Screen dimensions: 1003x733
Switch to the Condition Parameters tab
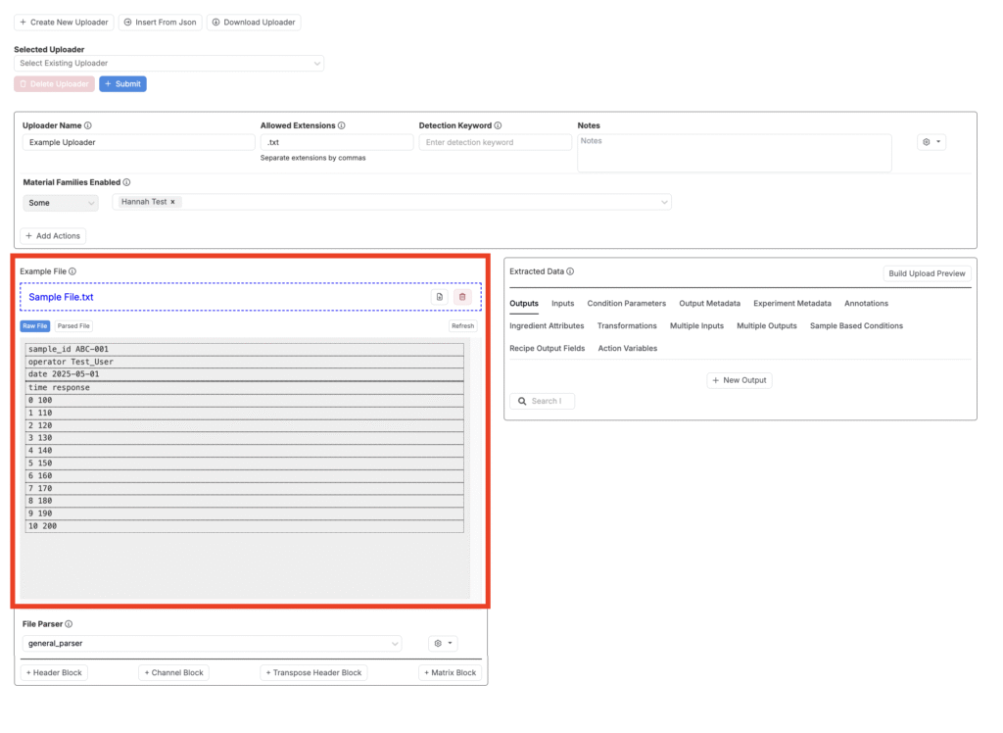tap(626, 304)
